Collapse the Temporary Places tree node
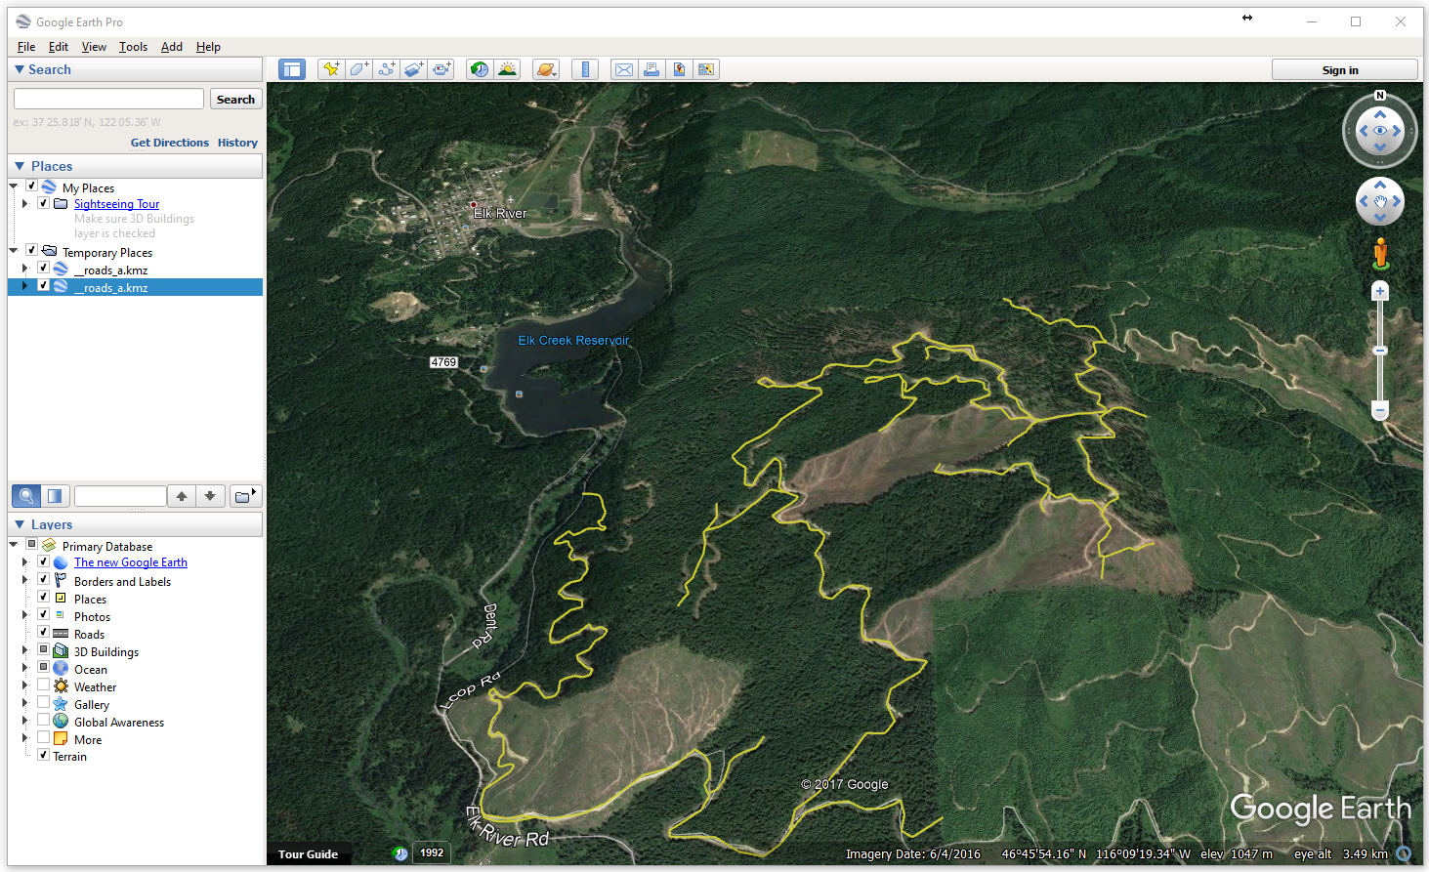The height and width of the screenshot is (872, 1429). [x=14, y=251]
